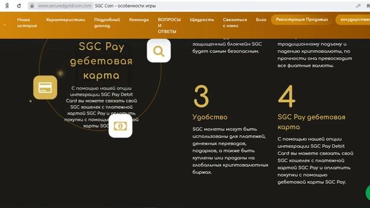370x208 pixels.
Task: Go to 'Подробный доклад' menu item
Action: 107,23
